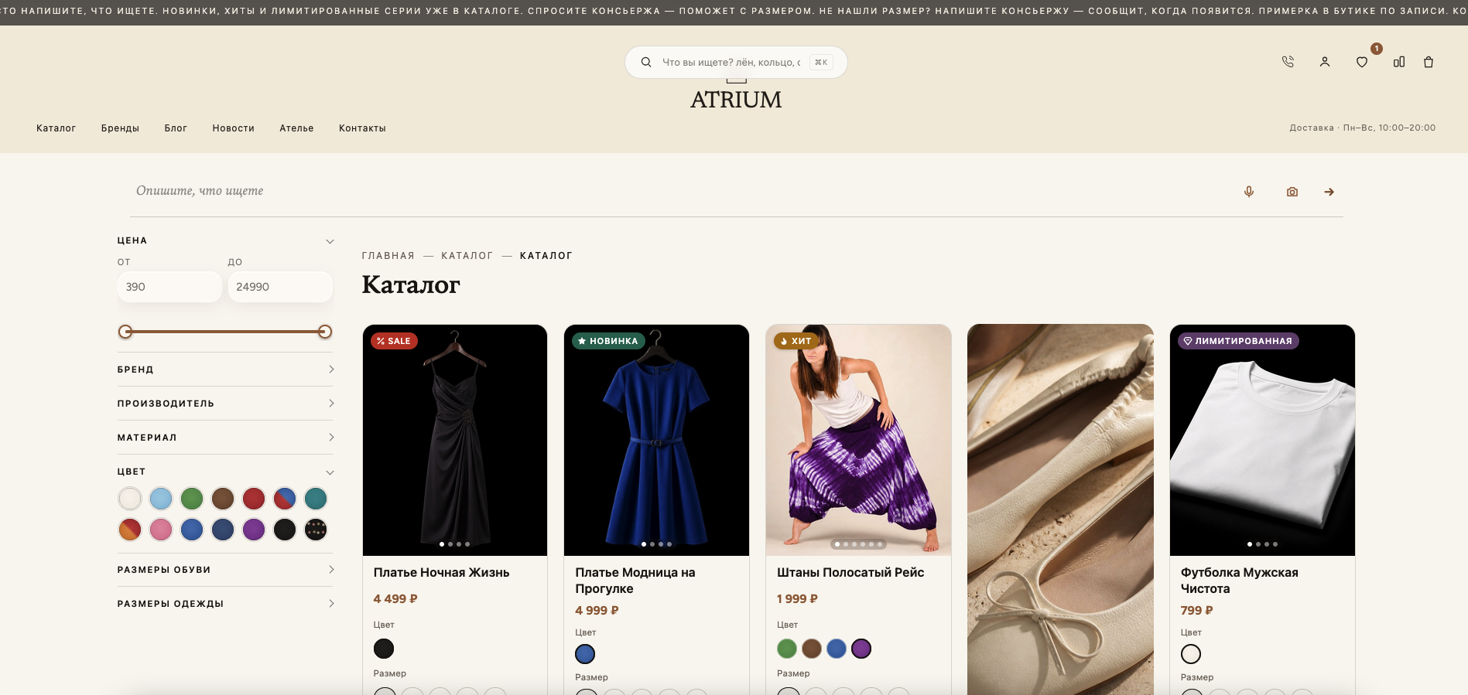The height and width of the screenshot is (695, 1468).
Task: Select the black color on Платье Ночная Жизнь
Action: coord(384,649)
